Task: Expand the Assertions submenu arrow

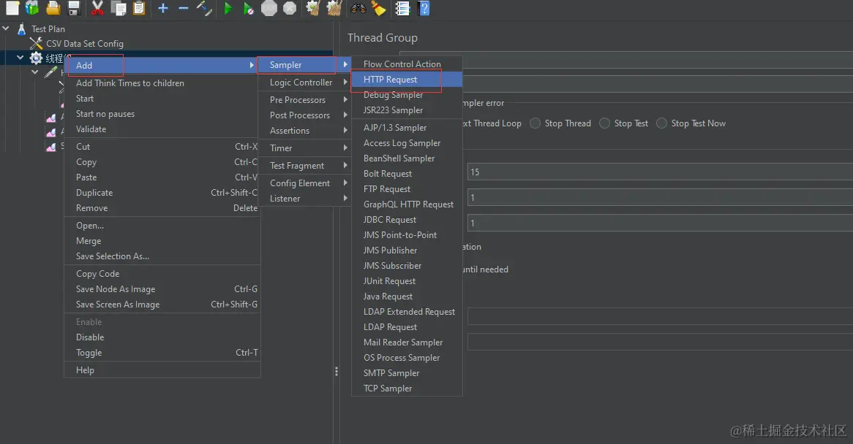Action: click(x=345, y=130)
